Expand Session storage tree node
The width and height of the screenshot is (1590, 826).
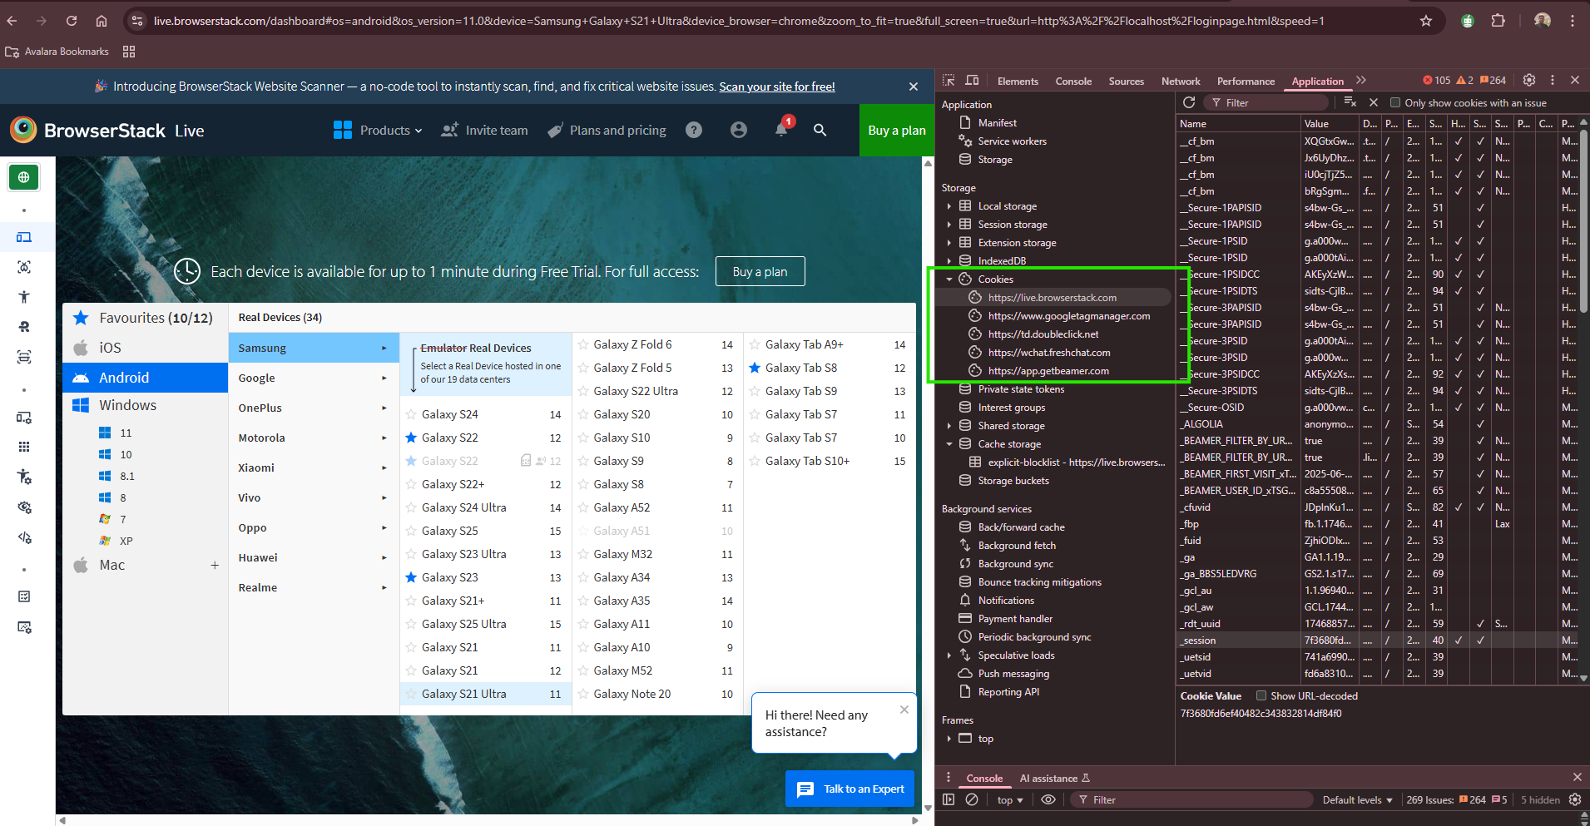(x=949, y=225)
